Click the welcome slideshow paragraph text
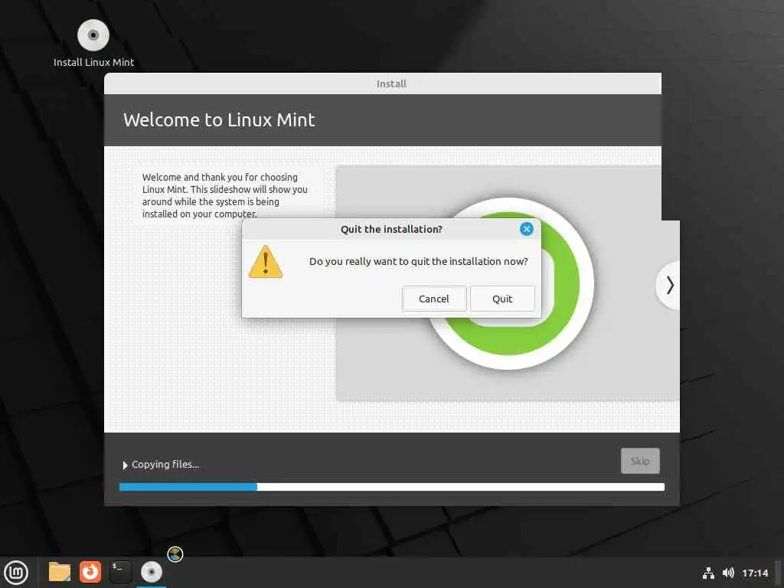This screenshot has width=784, height=588. coord(224,195)
